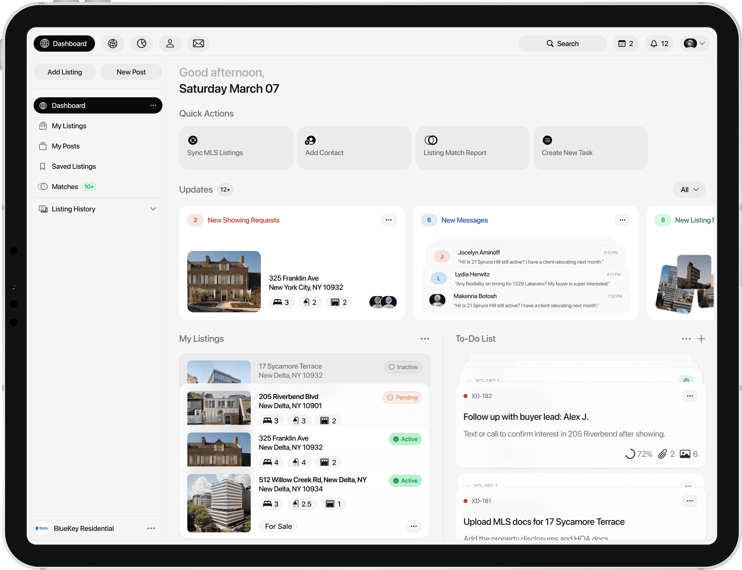This screenshot has width=742, height=570.
Task: Toggle status dot on task XD-182
Action: 465,396
